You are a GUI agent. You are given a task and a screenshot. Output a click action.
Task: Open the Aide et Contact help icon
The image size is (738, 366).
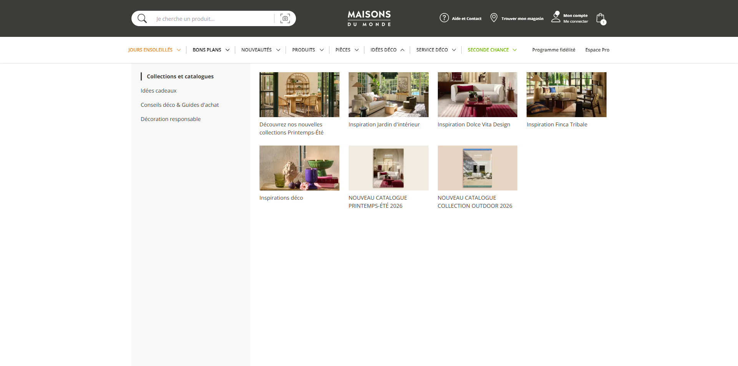[x=444, y=18]
